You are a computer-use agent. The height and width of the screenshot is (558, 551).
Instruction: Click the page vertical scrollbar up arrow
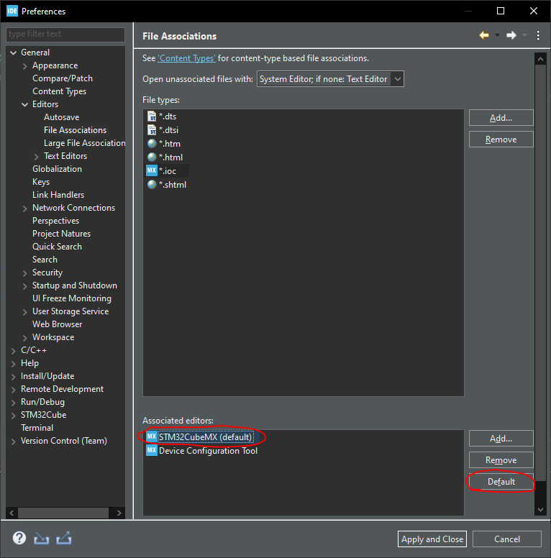coord(540,59)
